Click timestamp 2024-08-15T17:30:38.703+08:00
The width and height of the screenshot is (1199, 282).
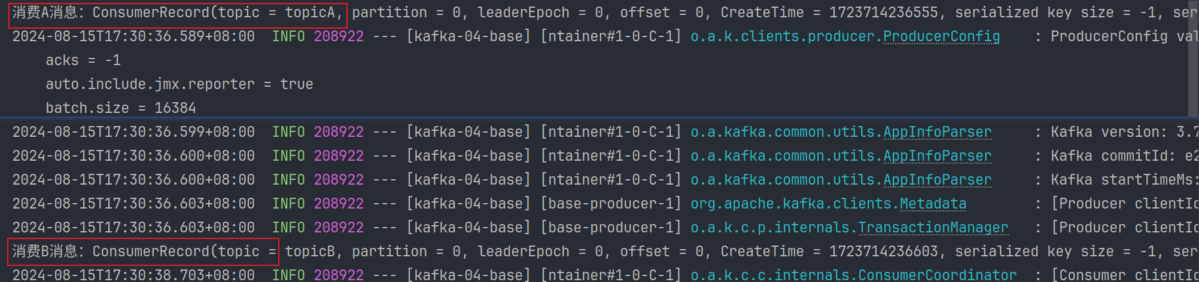pos(133,275)
